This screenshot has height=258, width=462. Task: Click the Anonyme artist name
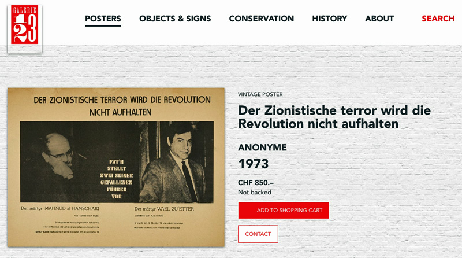click(x=262, y=148)
